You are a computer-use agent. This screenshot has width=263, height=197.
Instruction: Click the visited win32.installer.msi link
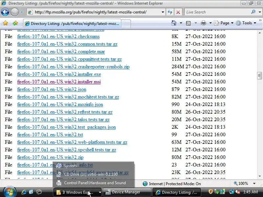pyautogui.click(x=59, y=82)
